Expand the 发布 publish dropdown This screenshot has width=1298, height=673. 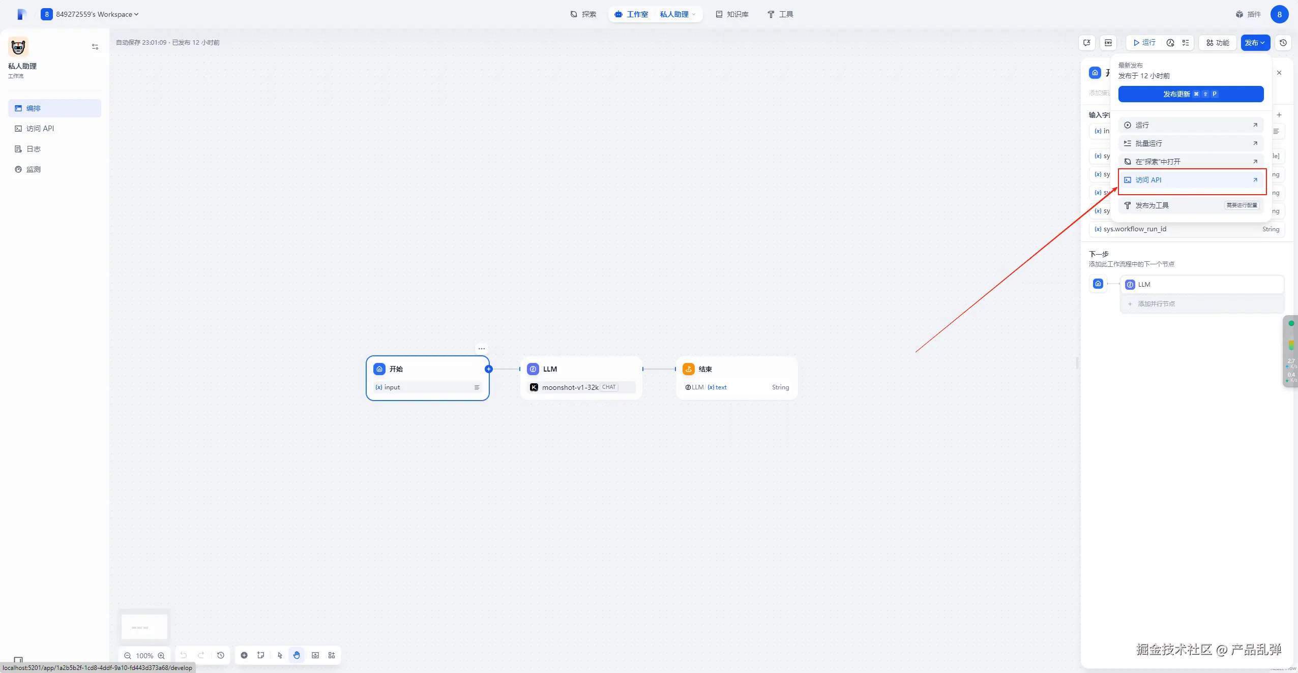(x=1255, y=43)
